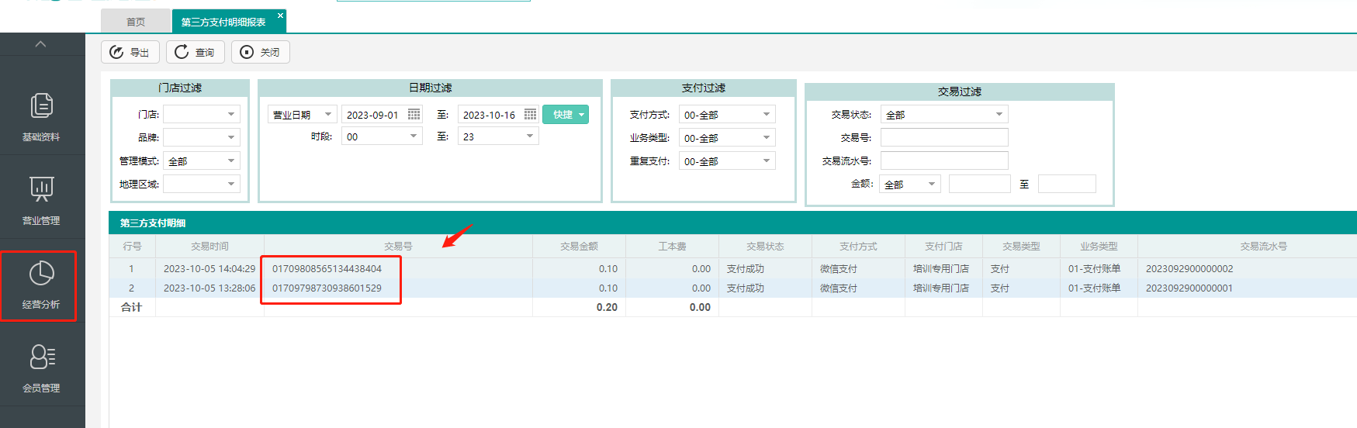Image resolution: width=1357 pixels, height=428 pixels.
Task: Open the 品牌 dropdown
Action: tap(202, 137)
